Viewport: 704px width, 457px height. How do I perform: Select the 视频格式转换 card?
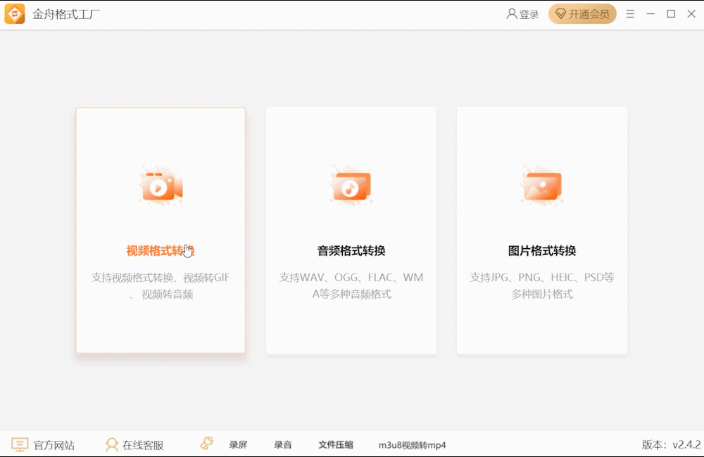[x=161, y=229]
